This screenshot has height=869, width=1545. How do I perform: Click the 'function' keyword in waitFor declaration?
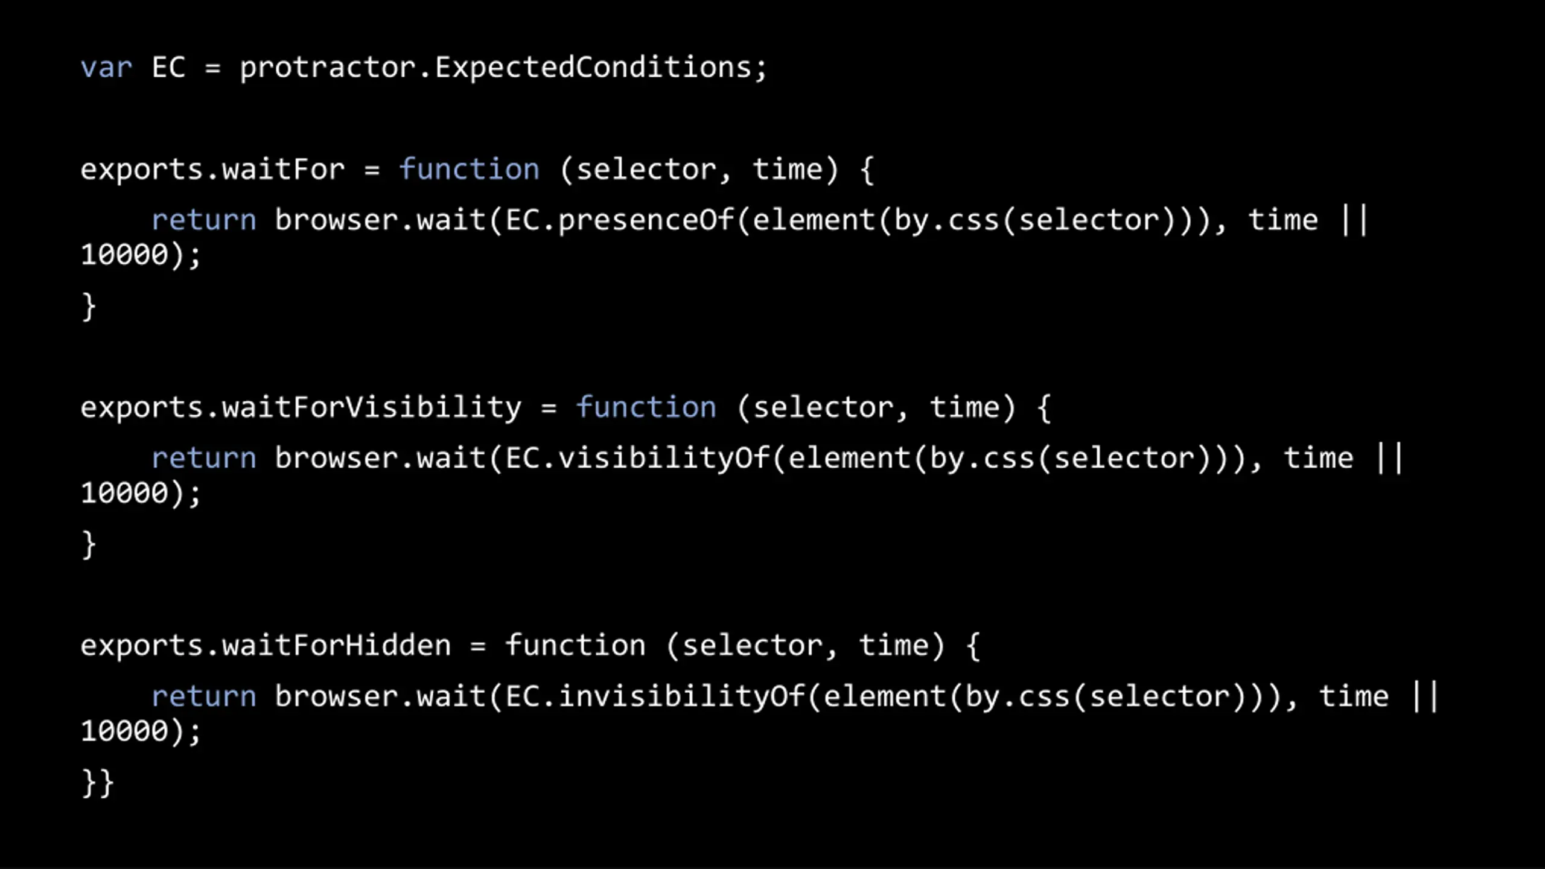point(469,169)
